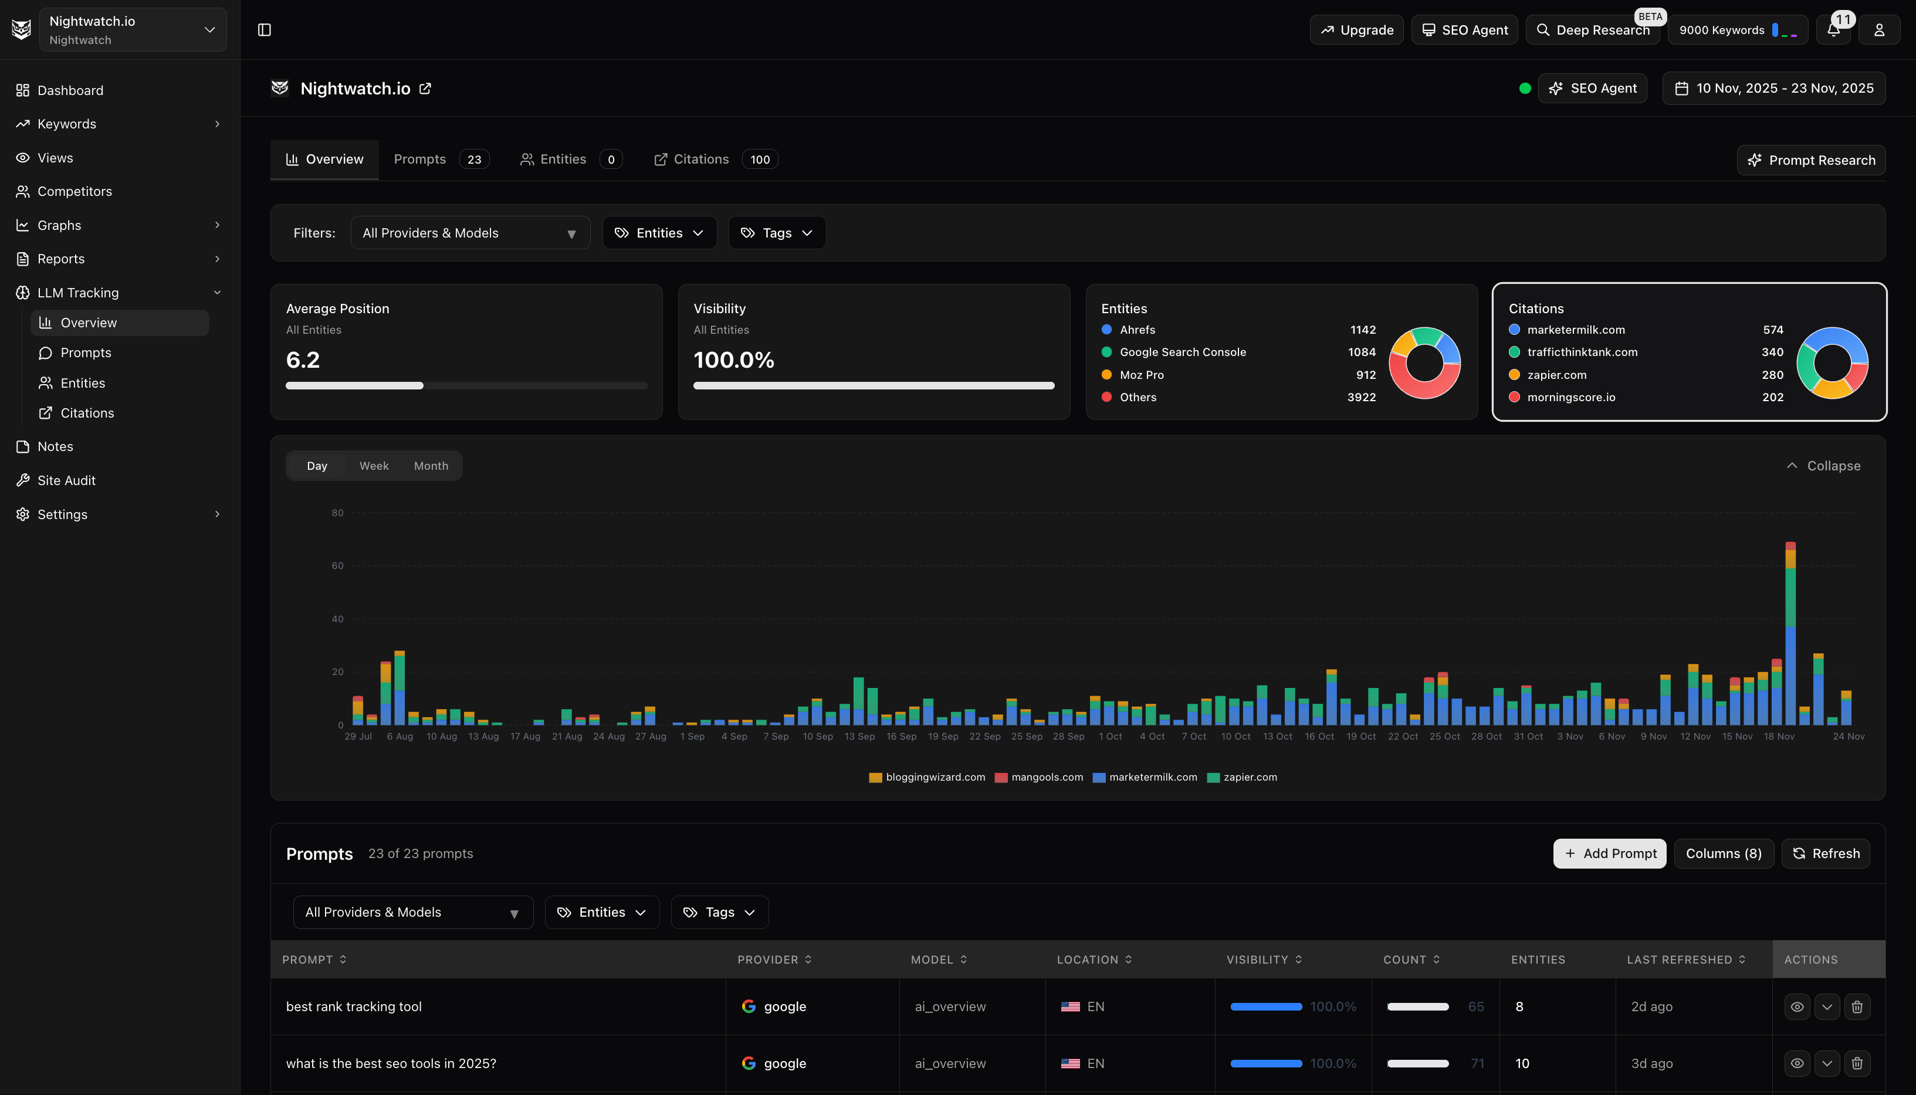Delete the 'best seo tools in 2025' prompt

point(1857,1063)
